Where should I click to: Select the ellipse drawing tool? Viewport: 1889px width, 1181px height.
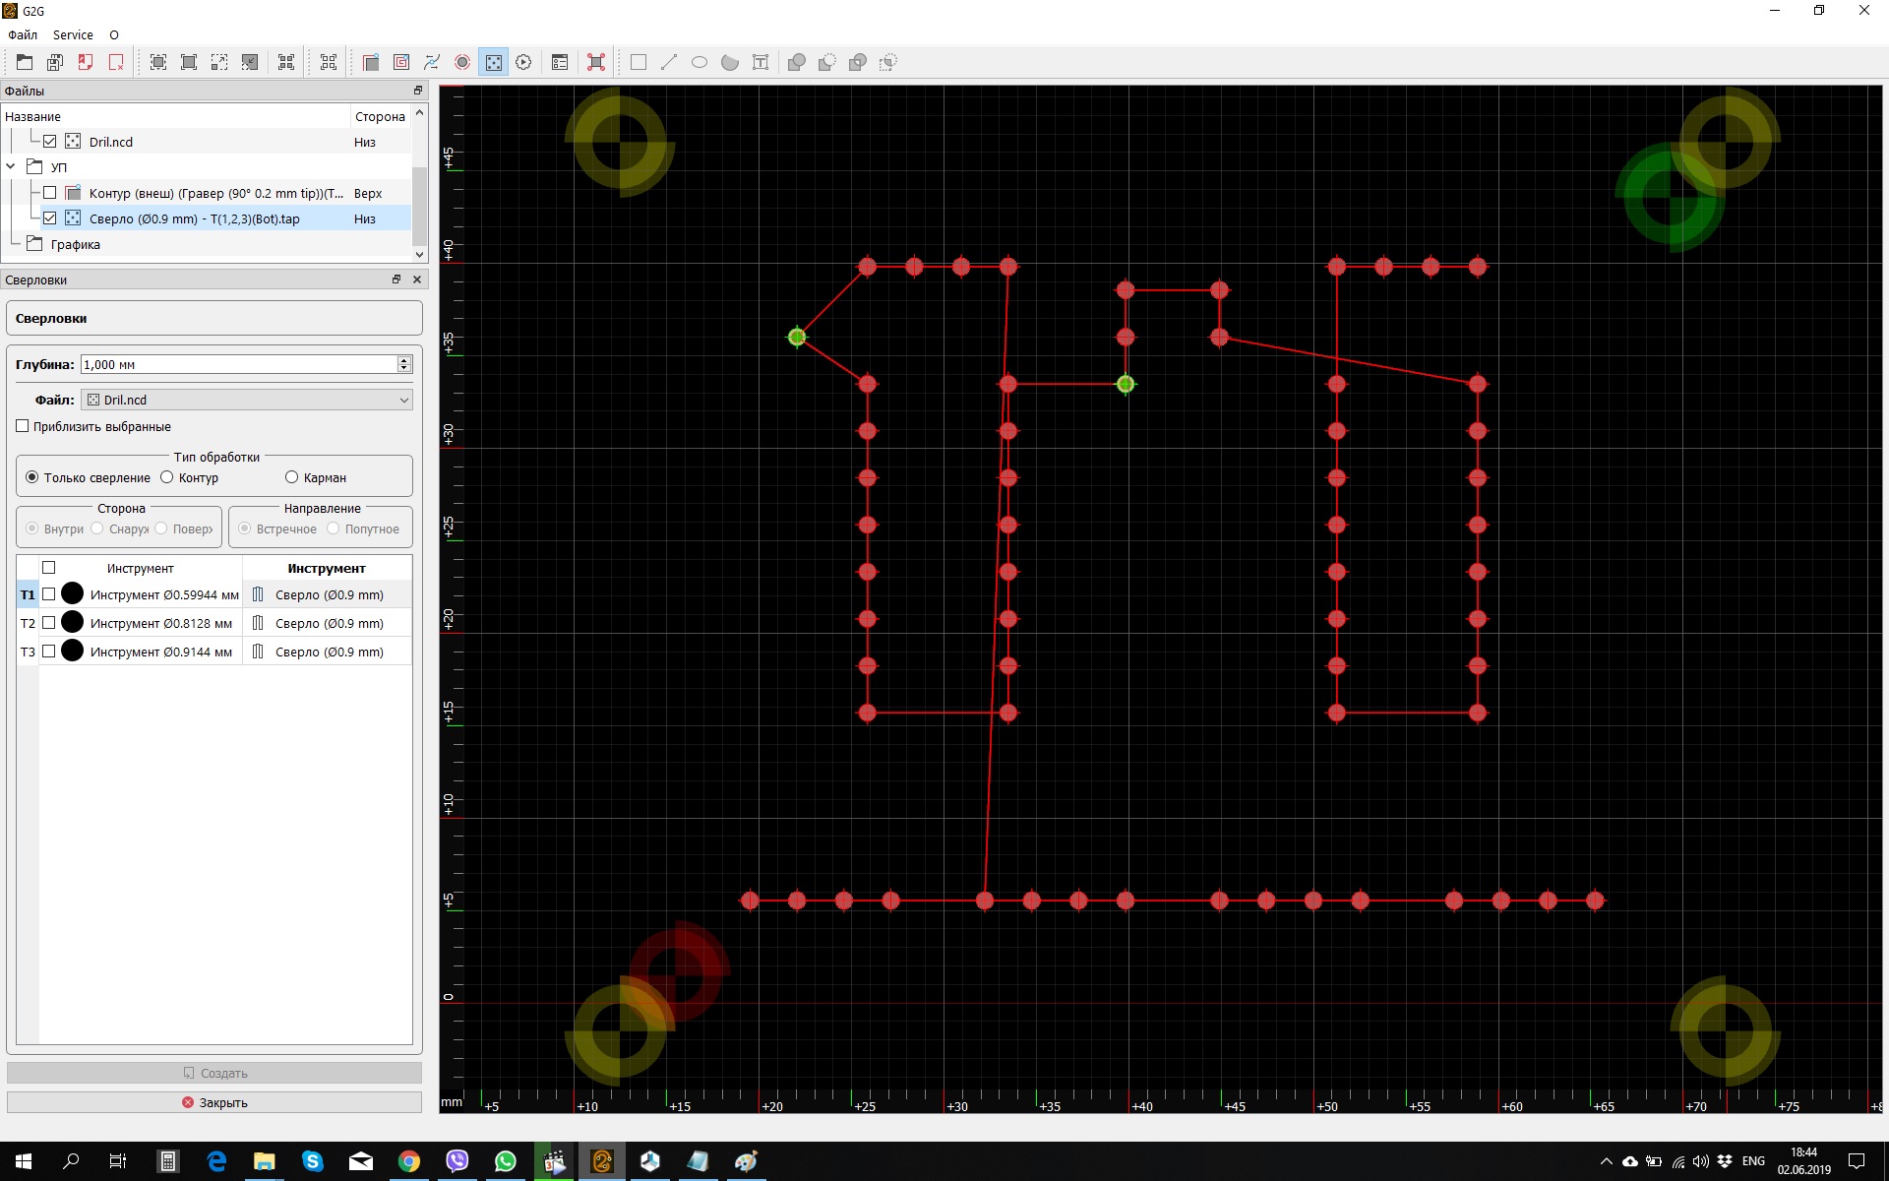[x=700, y=62]
